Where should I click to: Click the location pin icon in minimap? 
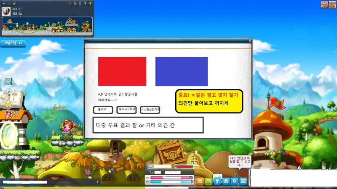pyautogui.click(x=80, y=4)
